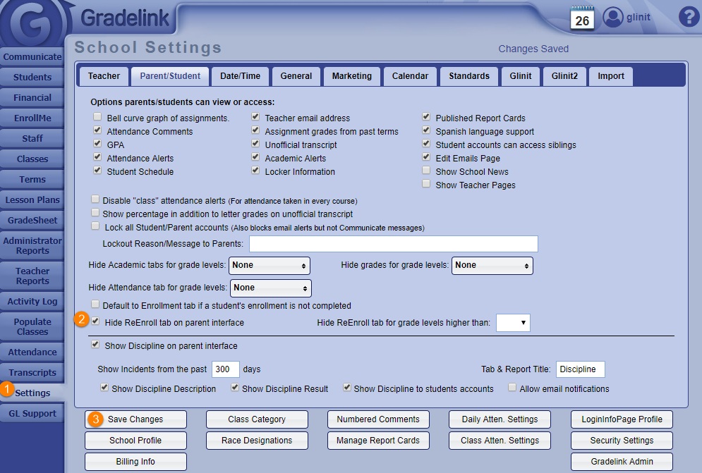The image size is (702, 473).
Task: Select Students in the left sidebar
Action: click(x=32, y=77)
